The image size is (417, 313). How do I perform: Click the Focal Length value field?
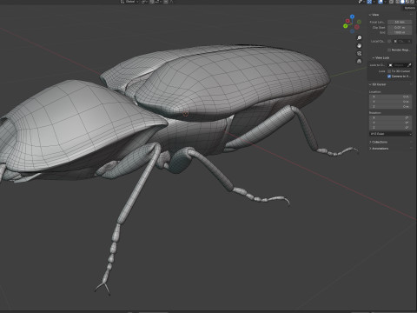pos(400,22)
